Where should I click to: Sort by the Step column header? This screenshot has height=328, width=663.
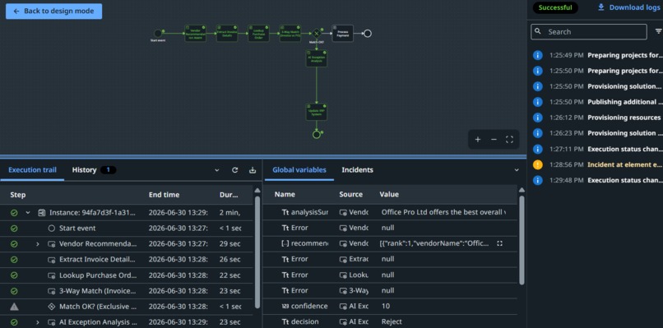coord(18,195)
